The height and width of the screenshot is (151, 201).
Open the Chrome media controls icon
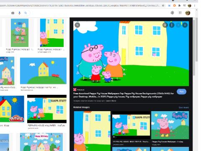coord(184,5)
